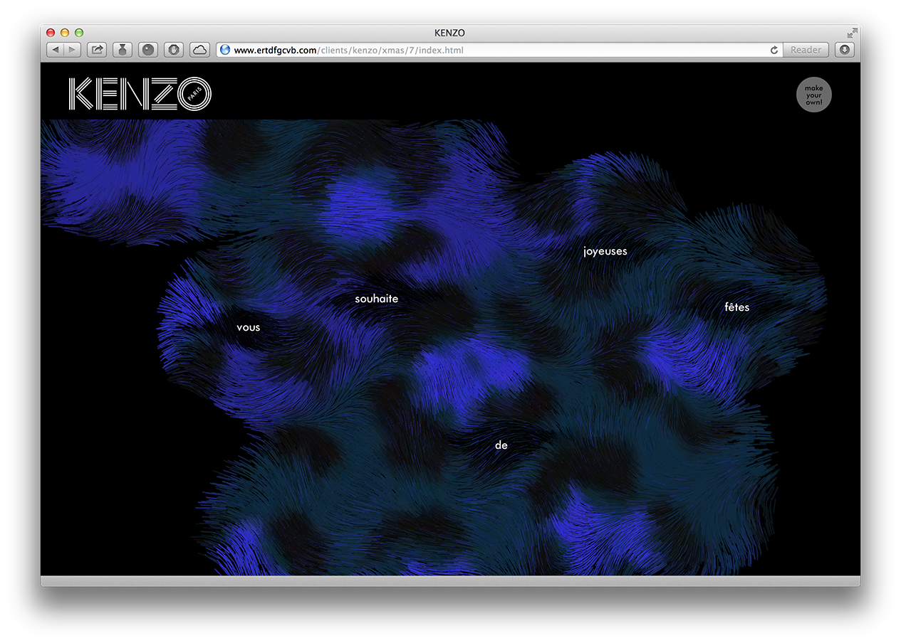This screenshot has height=643, width=901.
Task: Toggle Reader view
Action: point(806,50)
